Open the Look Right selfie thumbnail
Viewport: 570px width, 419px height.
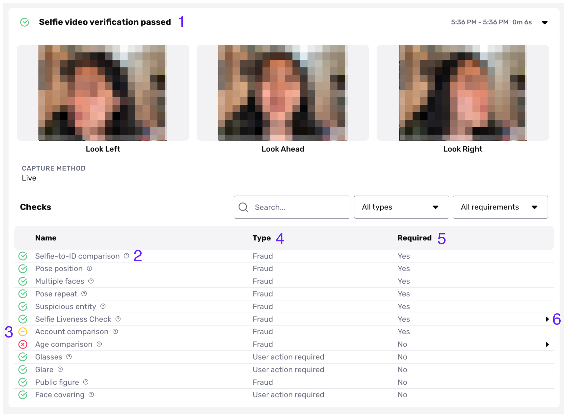coord(462,92)
